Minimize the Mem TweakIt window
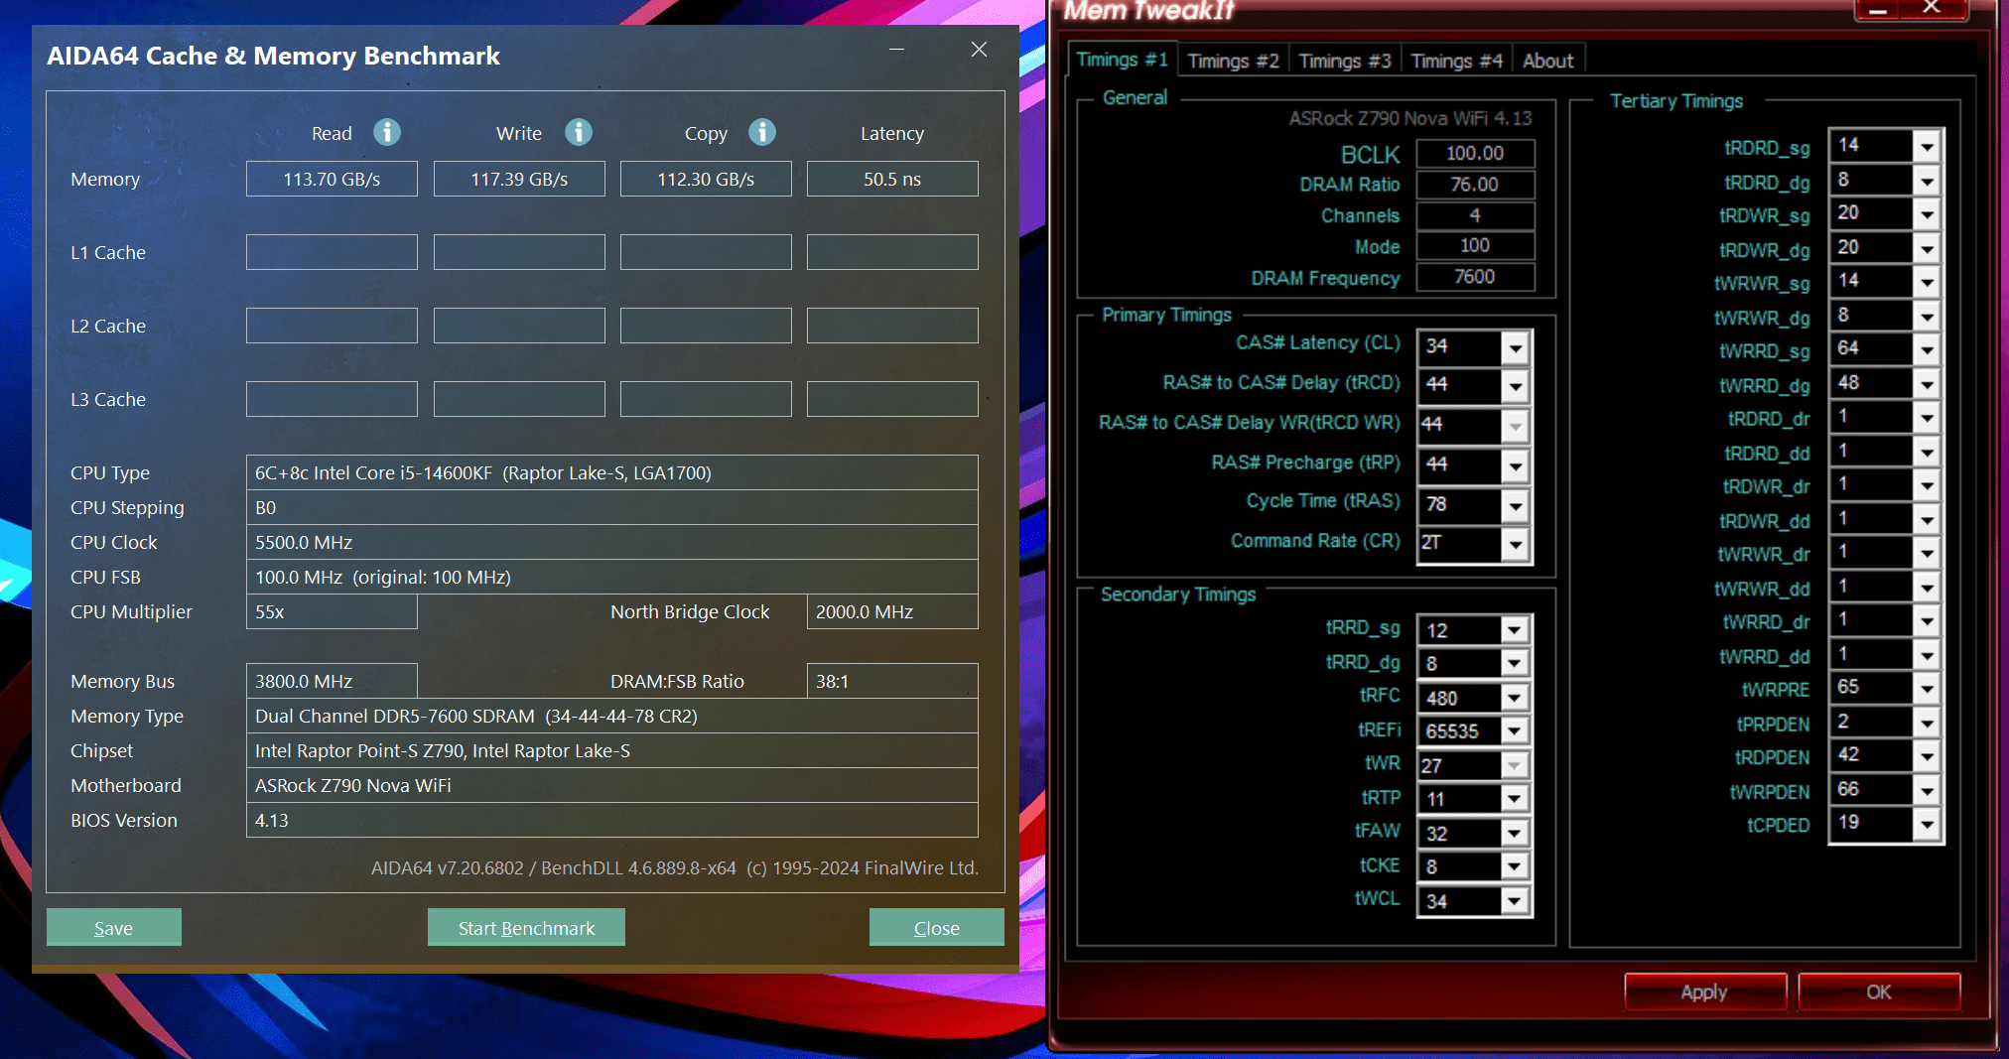 point(1877,10)
